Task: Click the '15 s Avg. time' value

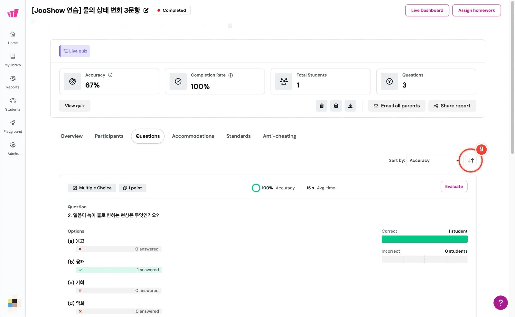Action: pos(321,188)
